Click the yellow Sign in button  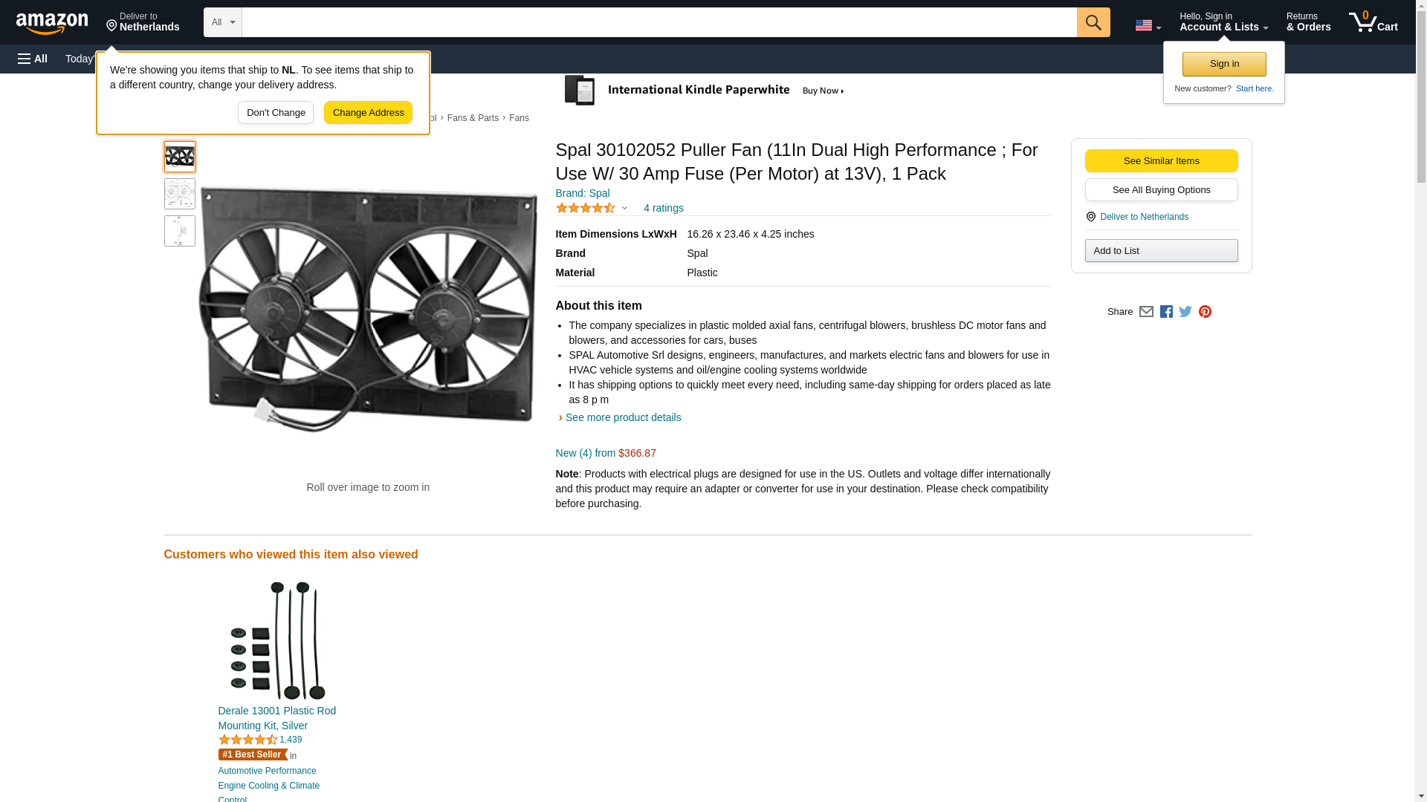(1223, 64)
